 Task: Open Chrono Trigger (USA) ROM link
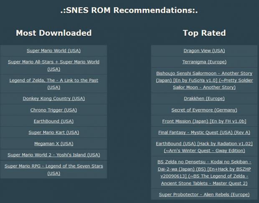53,110
